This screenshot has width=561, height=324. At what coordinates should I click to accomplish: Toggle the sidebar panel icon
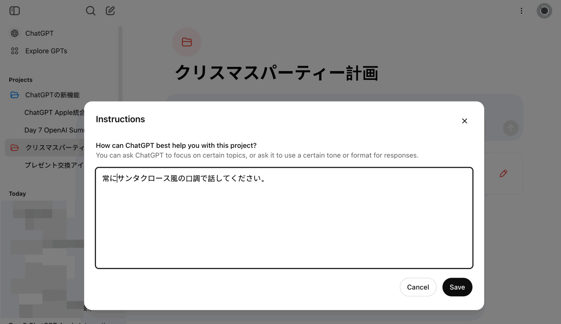[x=14, y=11]
